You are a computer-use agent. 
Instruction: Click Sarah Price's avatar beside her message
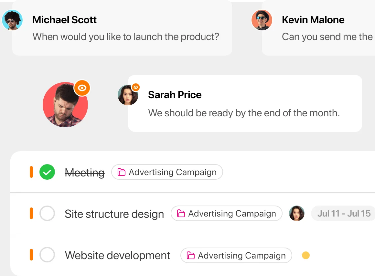pyautogui.click(x=128, y=95)
